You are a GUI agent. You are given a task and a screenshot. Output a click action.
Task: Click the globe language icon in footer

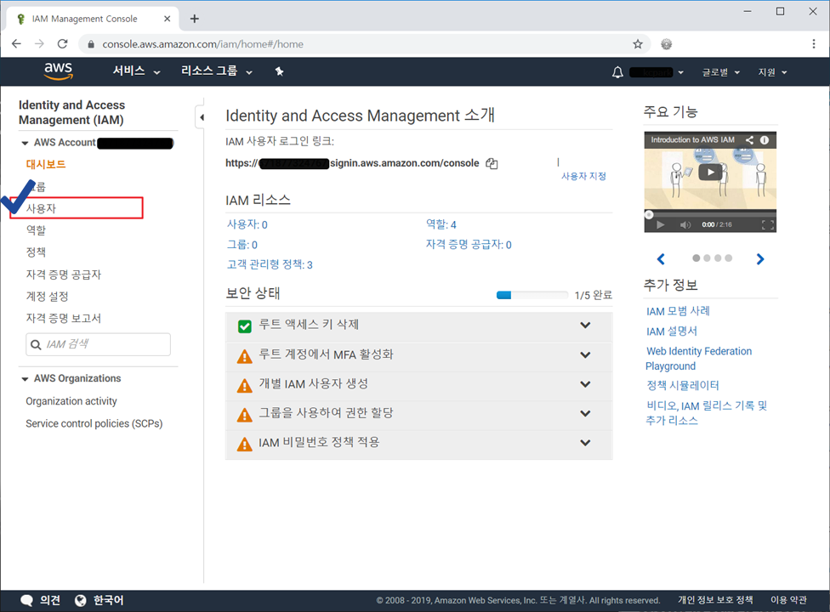pos(81,600)
